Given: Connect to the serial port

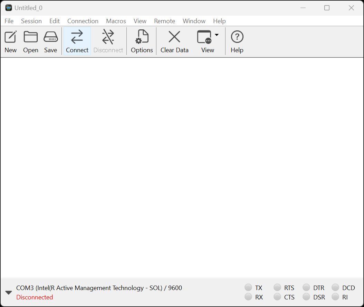Looking at the screenshot, I should (x=77, y=41).
